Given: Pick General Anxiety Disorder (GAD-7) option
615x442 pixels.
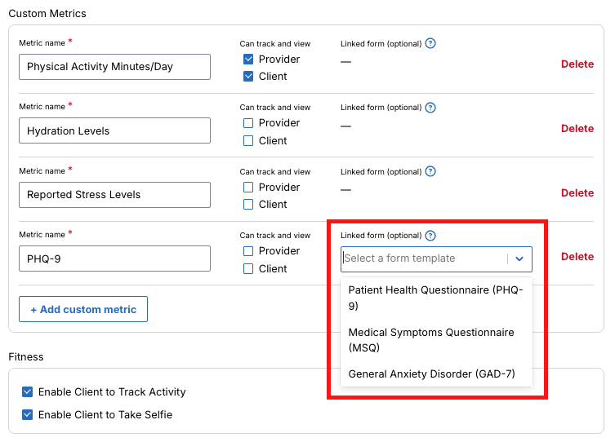Looking at the screenshot, I should pos(431,374).
